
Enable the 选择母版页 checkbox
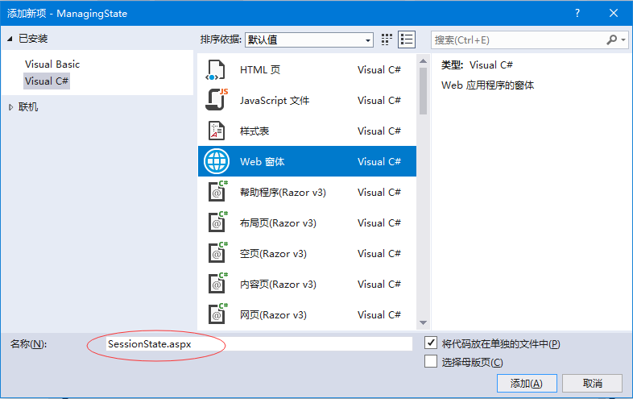(x=431, y=362)
